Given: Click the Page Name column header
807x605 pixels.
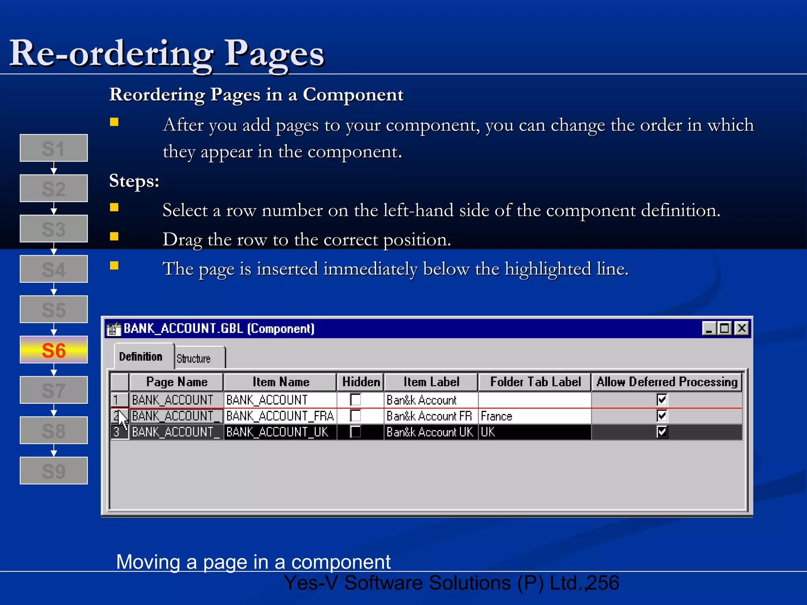Looking at the screenshot, I should pyautogui.click(x=177, y=382).
